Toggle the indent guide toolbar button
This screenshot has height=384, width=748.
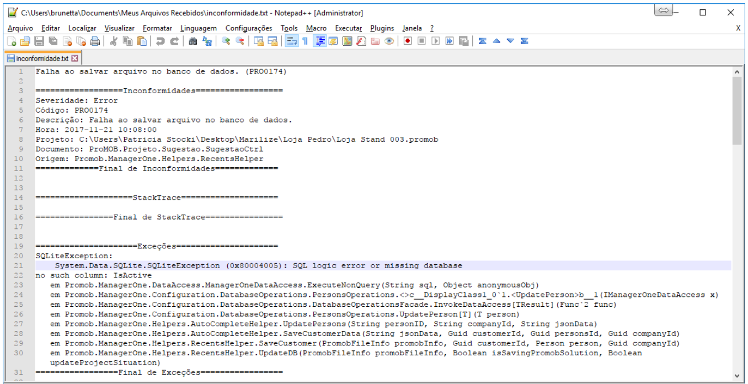320,41
